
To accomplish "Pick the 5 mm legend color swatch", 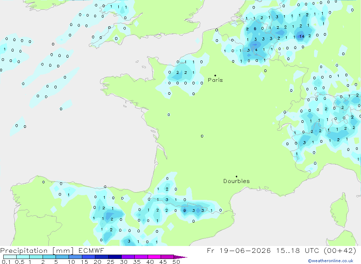I will [62, 257].
